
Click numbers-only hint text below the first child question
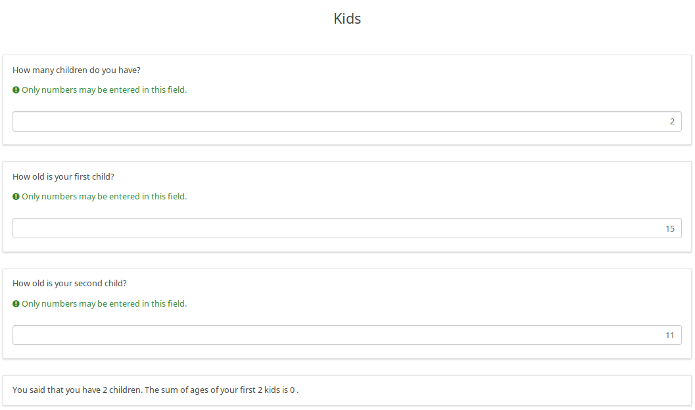click(105, 197)
